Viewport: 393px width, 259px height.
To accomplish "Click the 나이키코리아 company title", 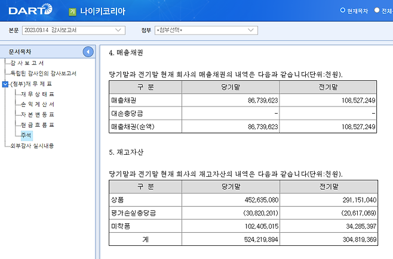I will tap(103, 11).
